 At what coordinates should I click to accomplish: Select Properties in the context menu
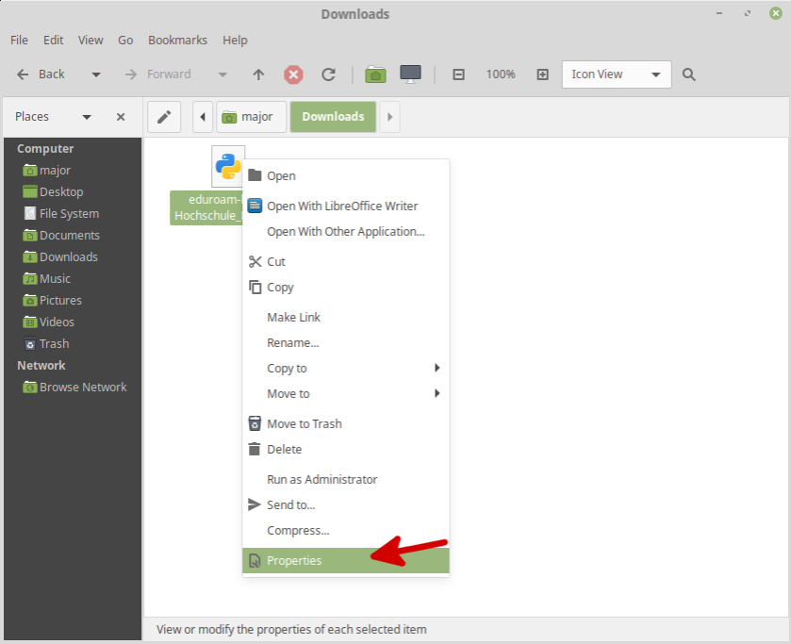pos(294,561)
